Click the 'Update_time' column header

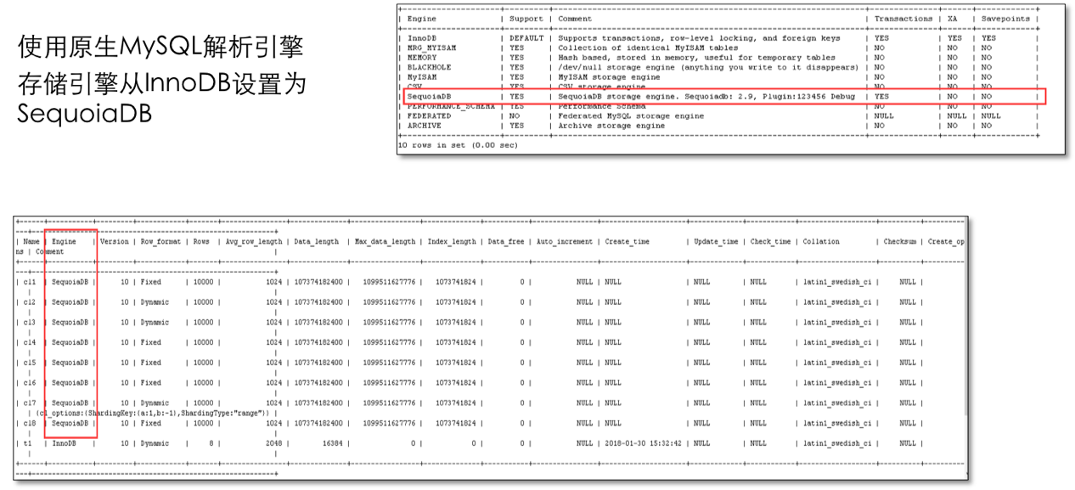click(x=716, y=241)
